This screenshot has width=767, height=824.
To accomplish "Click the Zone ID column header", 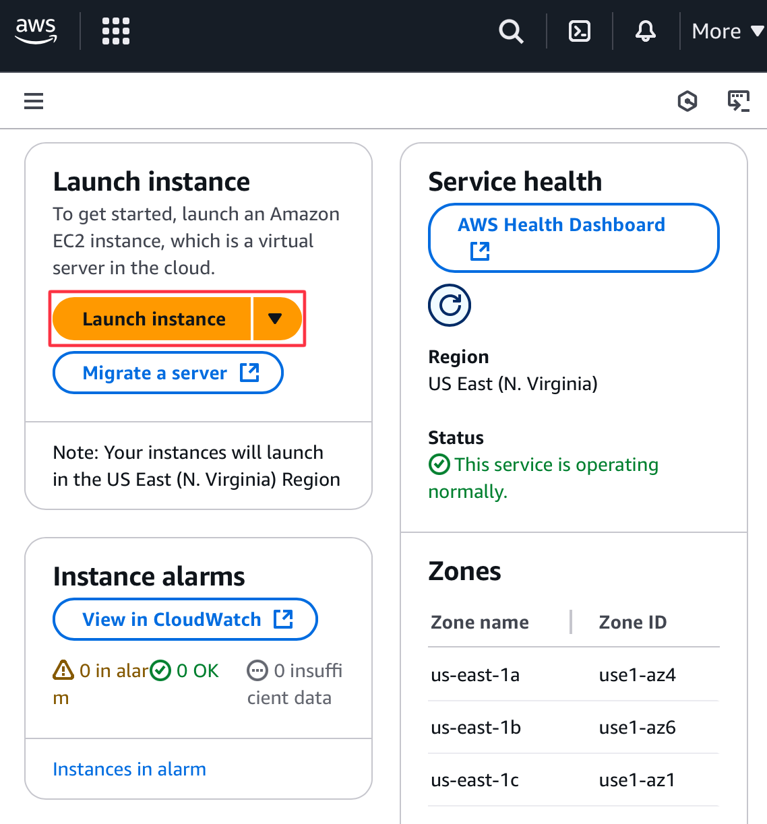I will tap(633, 622).
